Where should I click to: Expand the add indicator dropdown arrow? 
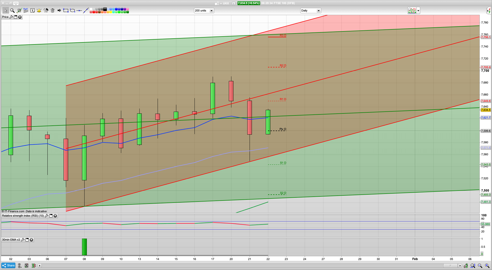(418, 11)
